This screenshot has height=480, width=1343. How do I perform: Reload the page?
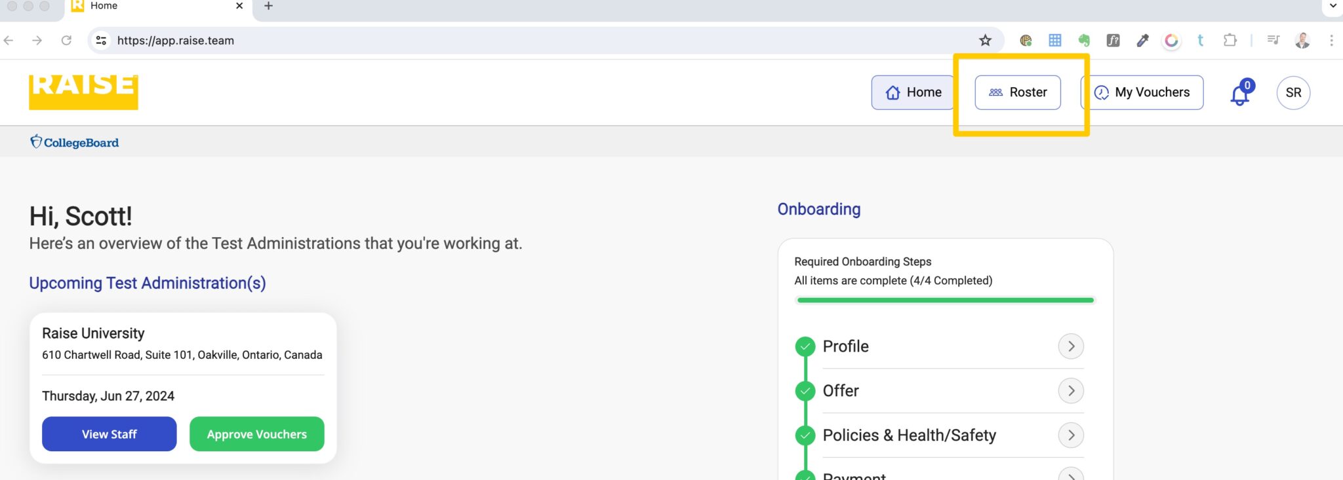(66, 41)
